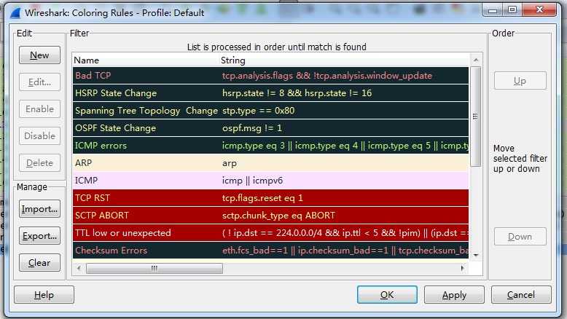Apply the coloring rules

(454, 295)
